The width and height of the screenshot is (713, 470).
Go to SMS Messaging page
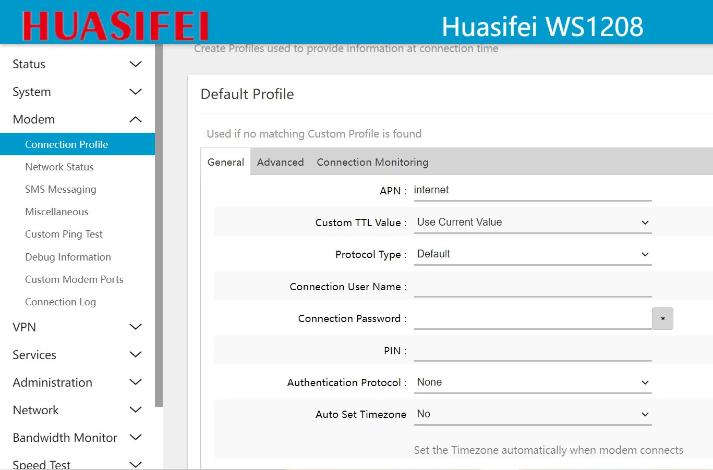[x=61, y=189]
